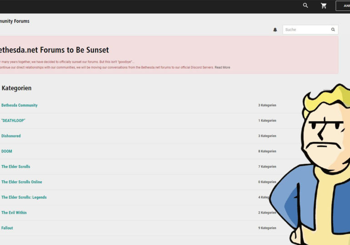Viewport: 350px width, 245px height.
Task: Open the shopping cart icon
Action: pos(324,5)
